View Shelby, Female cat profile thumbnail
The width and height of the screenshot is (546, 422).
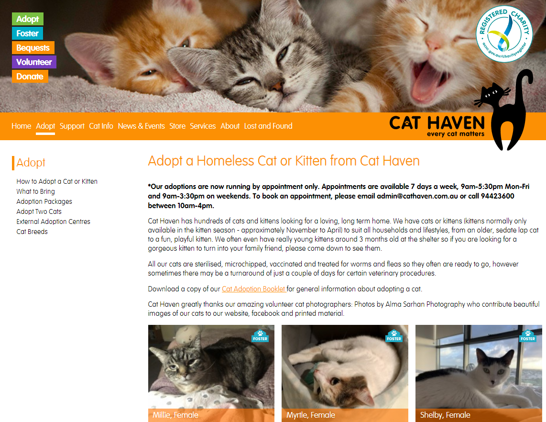coord(479,374)
